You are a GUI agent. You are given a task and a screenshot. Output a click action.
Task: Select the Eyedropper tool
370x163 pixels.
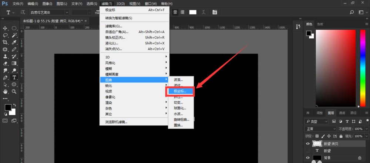[x=14, y=42]
